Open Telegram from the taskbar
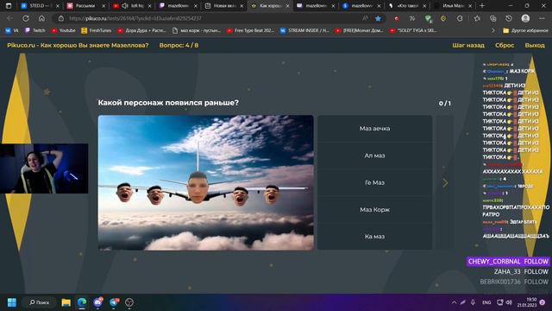This screenshot has height=311, width=552. coord(114,302)
